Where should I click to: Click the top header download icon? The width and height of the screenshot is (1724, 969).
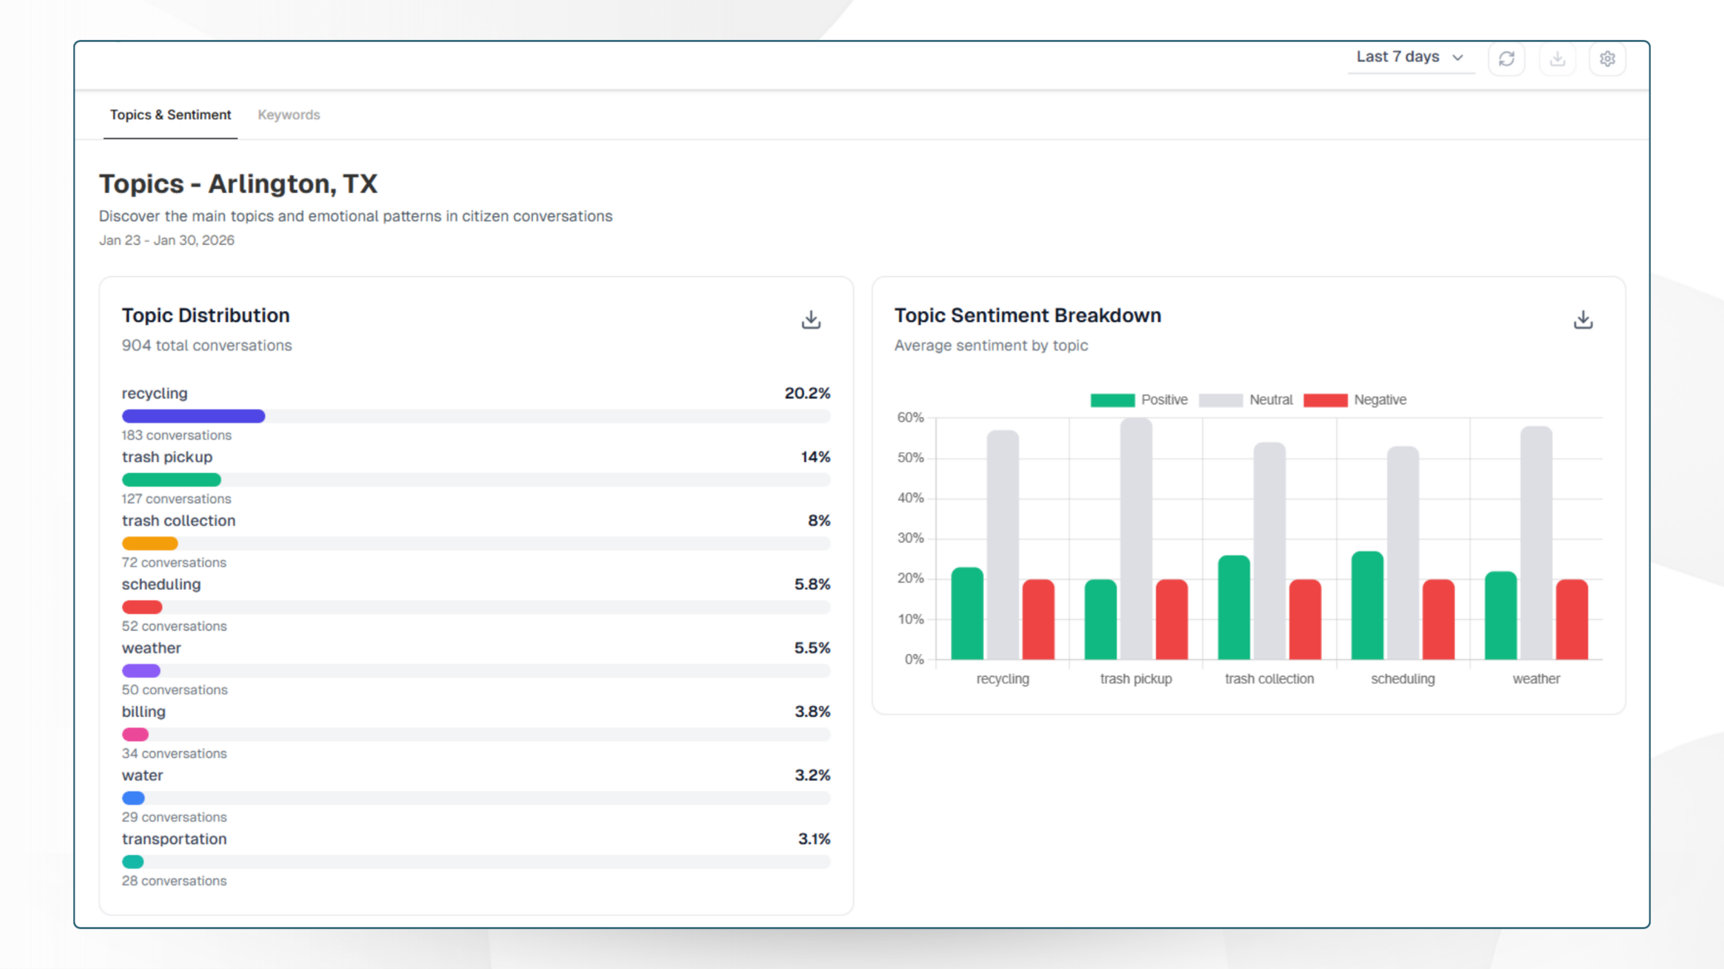pos(1557,59)
